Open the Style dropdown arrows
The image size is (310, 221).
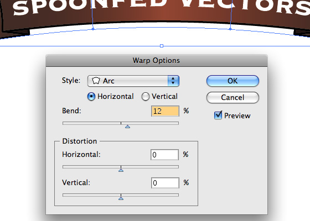[173, 81]
